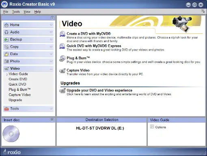The height and width of the screenshot is (156, 207).
Task: Click the Copy label in sidebar
Action: pyautogui.click(x=14, y=47)
